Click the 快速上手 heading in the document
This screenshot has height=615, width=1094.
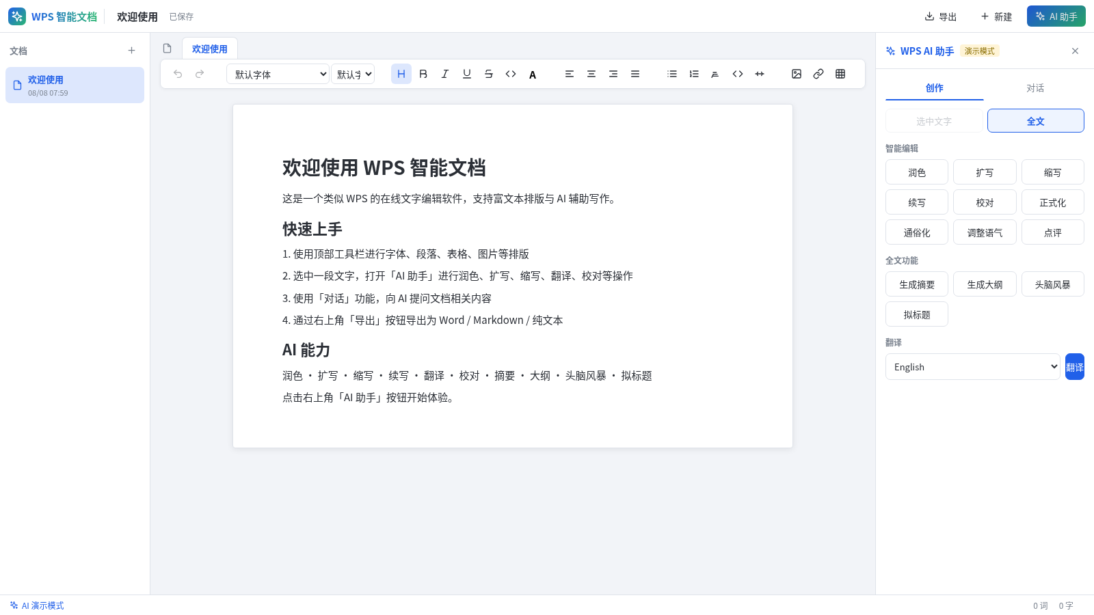(x=312, y=229)
